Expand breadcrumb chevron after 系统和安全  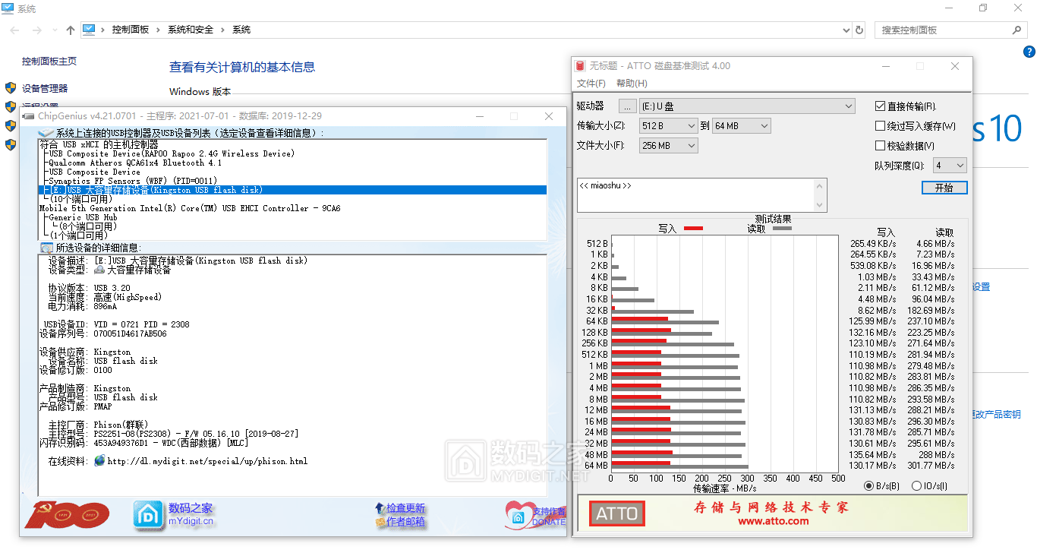pyautogui.click(x=223, y=30)
